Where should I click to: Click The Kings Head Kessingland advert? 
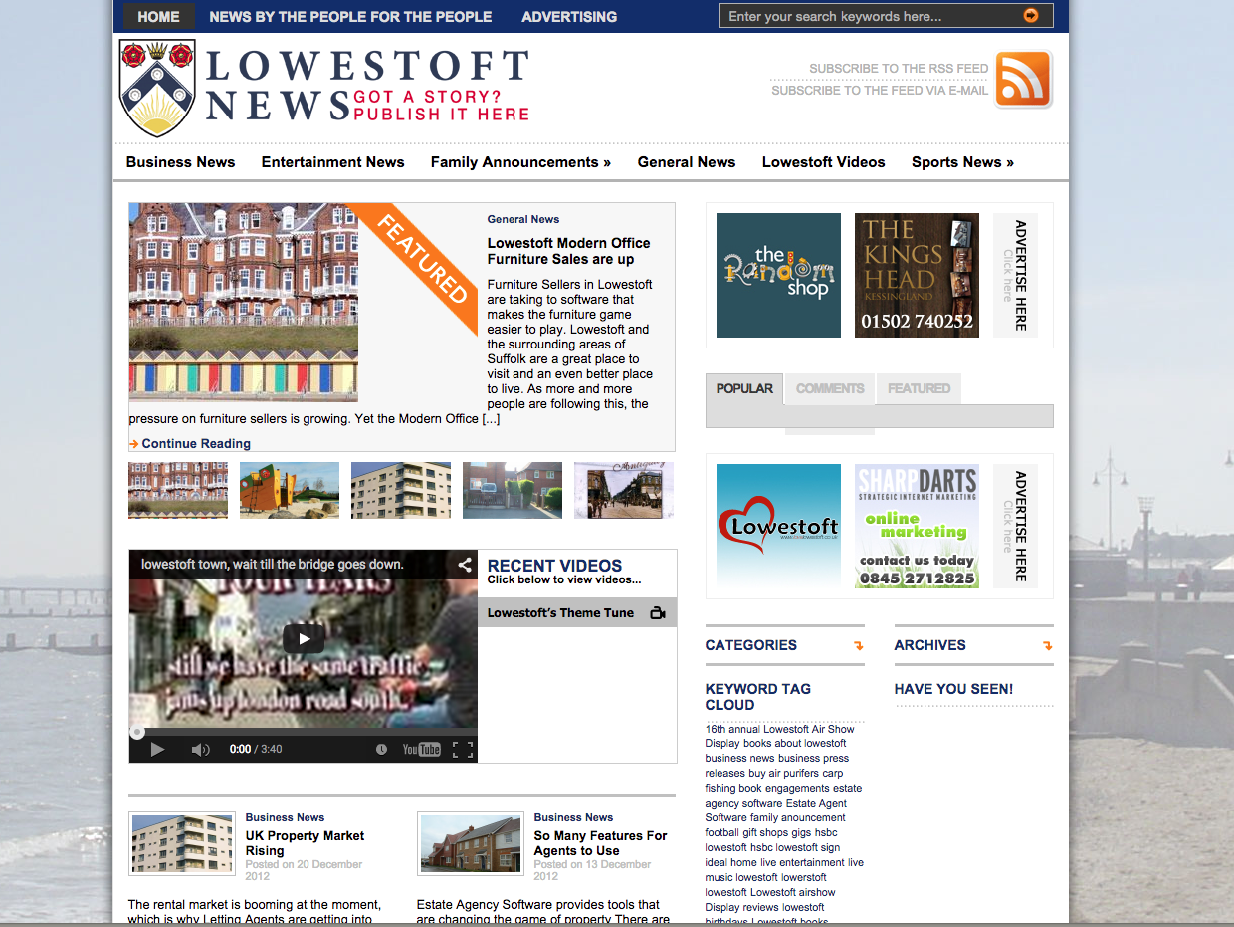[x=917, y=276]
